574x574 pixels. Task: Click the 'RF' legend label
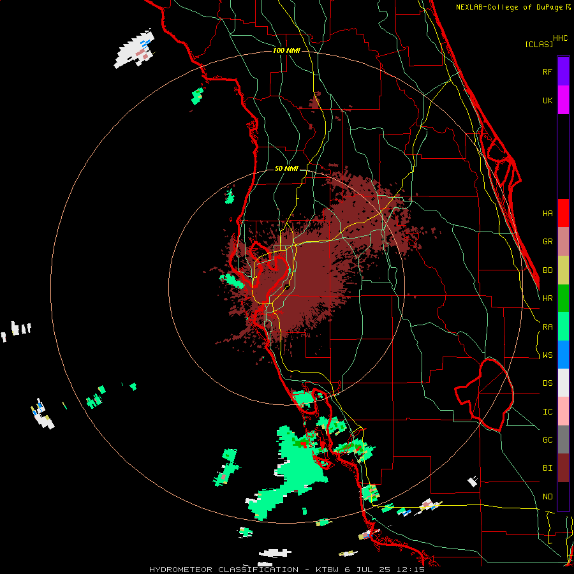point(547,71)
